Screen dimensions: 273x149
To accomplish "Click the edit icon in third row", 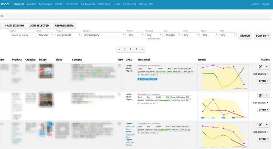I will tap(260, 125).
